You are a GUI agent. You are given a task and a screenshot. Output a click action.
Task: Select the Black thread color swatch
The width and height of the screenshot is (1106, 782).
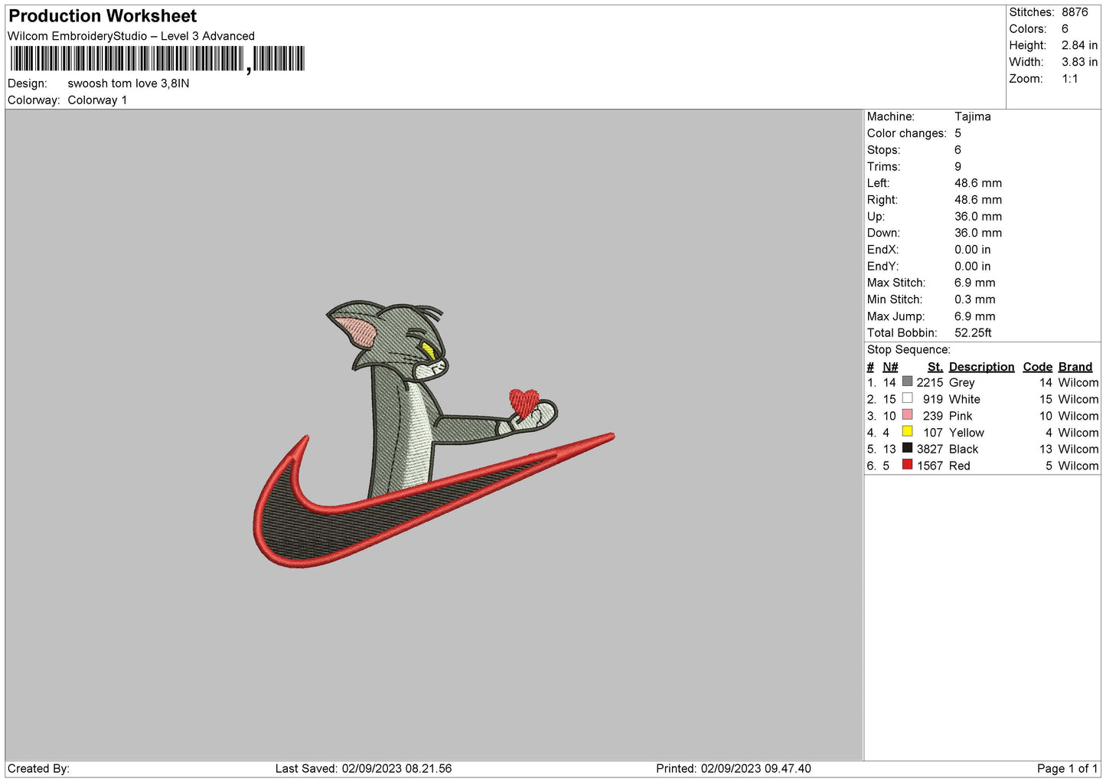click(x=907, y=448)
